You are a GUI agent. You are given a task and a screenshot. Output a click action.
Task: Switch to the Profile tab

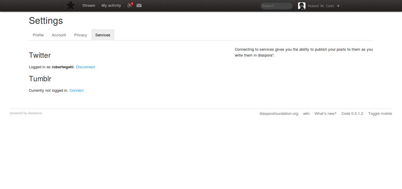pyautogui.click(x=38, y=35)
